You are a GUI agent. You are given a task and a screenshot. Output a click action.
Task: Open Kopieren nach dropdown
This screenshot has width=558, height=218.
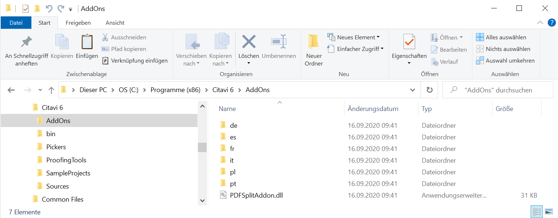point(221,51)
